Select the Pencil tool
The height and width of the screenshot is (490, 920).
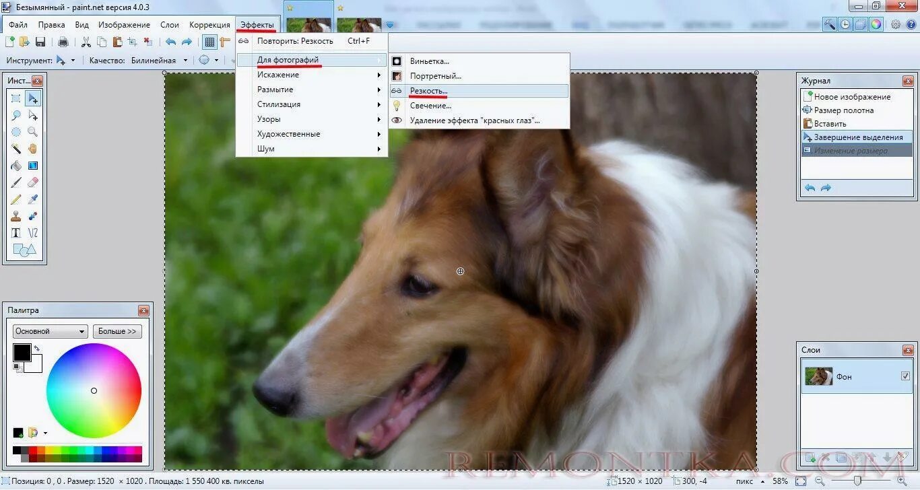pos(16,199)
